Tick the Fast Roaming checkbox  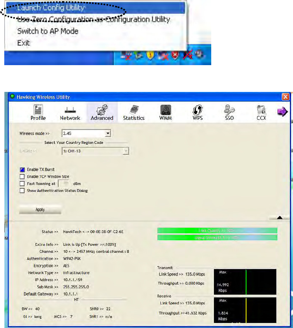pos(22,184)
